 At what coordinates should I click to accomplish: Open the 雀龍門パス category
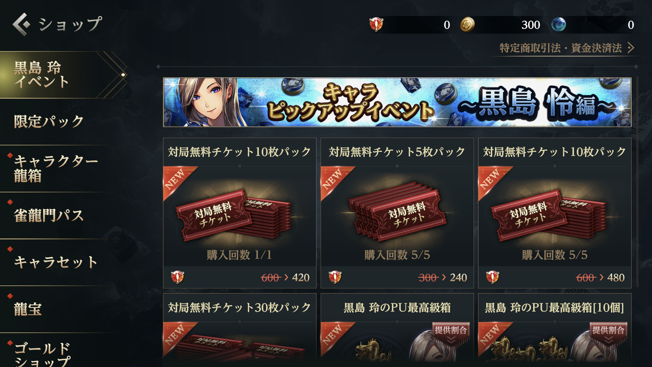point(49,215)
